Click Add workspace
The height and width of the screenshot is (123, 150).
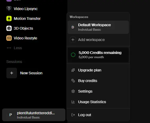coord(98,40)
